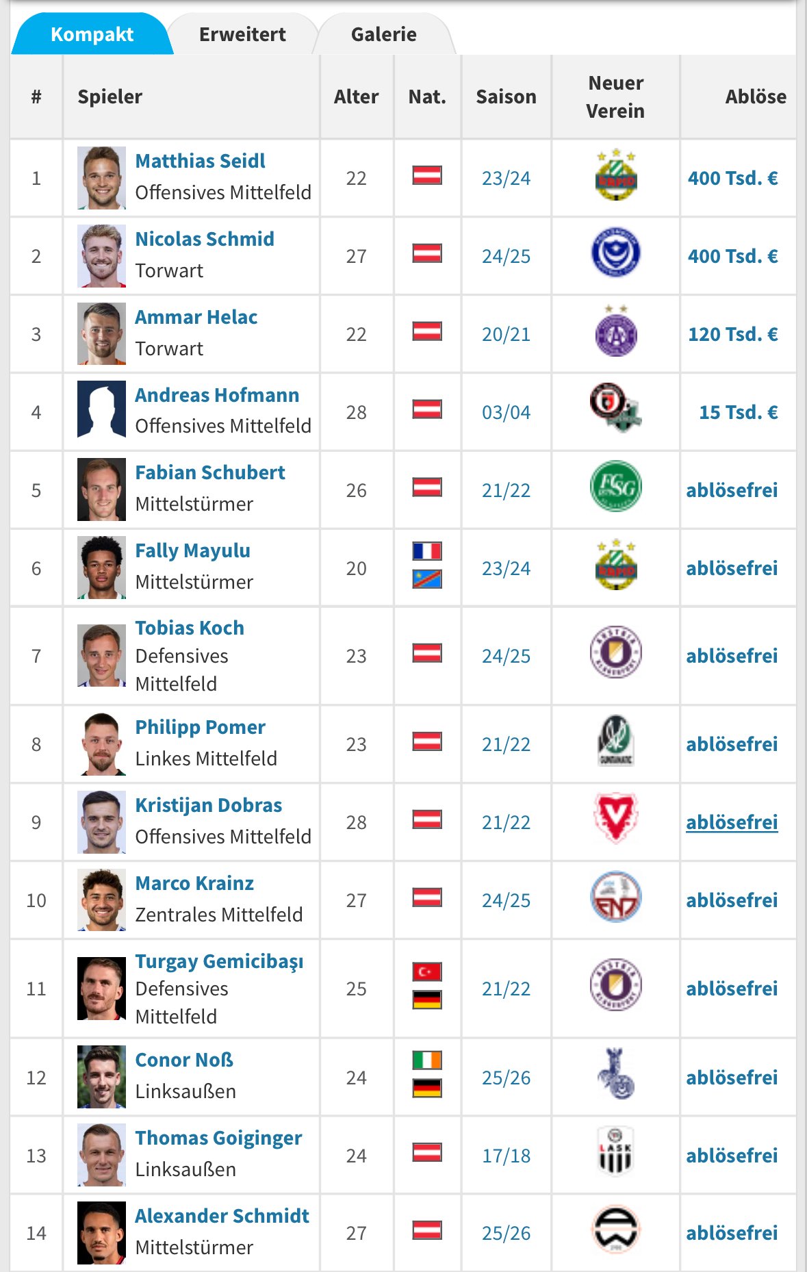Open FC St. Gallen crest for Fabian Schubert
Viewport: 807px width, 1272px height.
[615, 486]
